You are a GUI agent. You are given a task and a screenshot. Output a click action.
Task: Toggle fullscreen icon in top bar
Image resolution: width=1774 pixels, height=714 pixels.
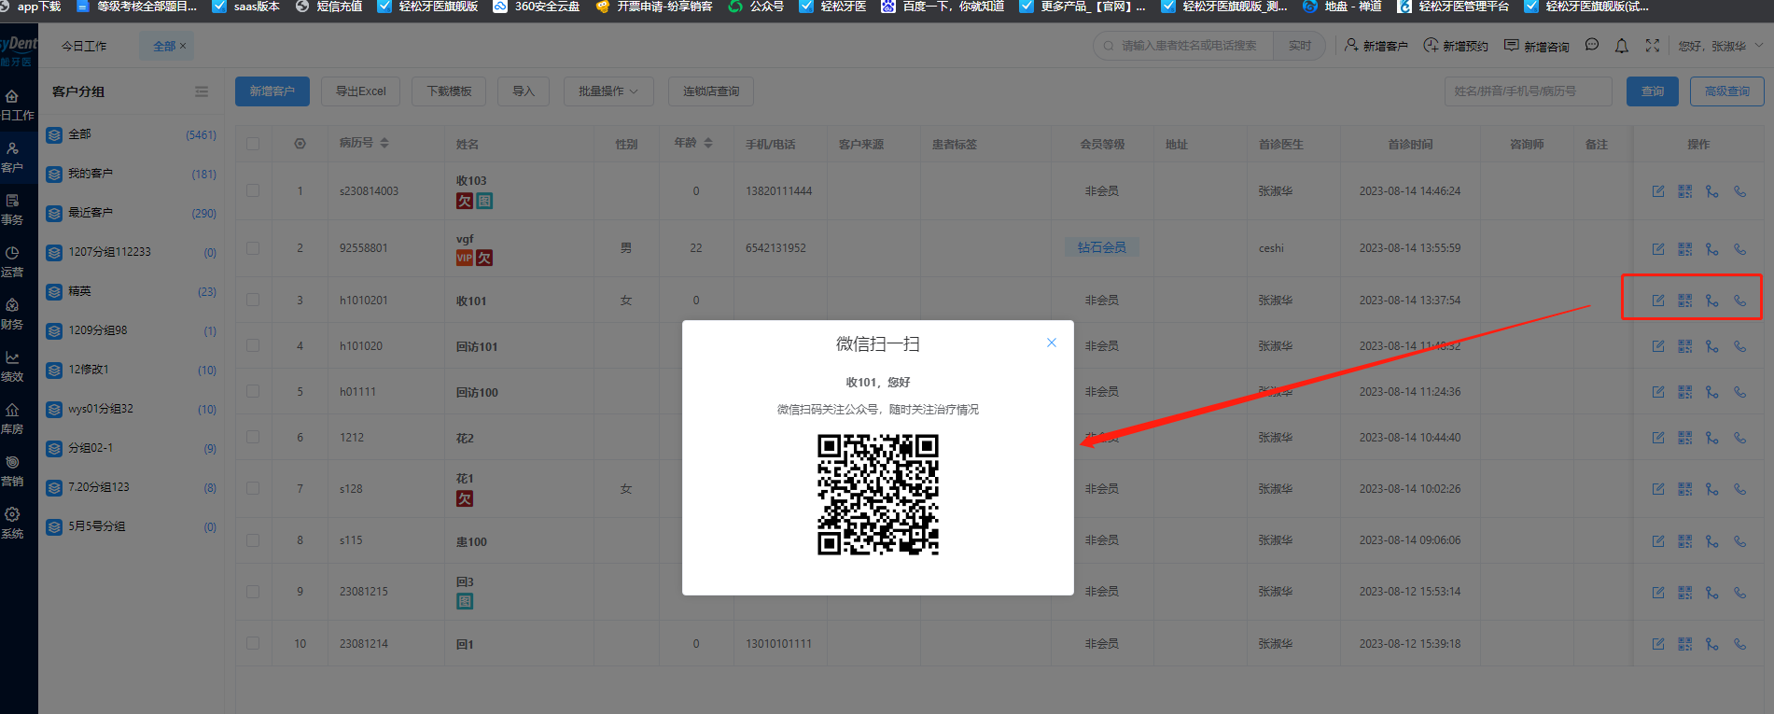(1652, 45)
